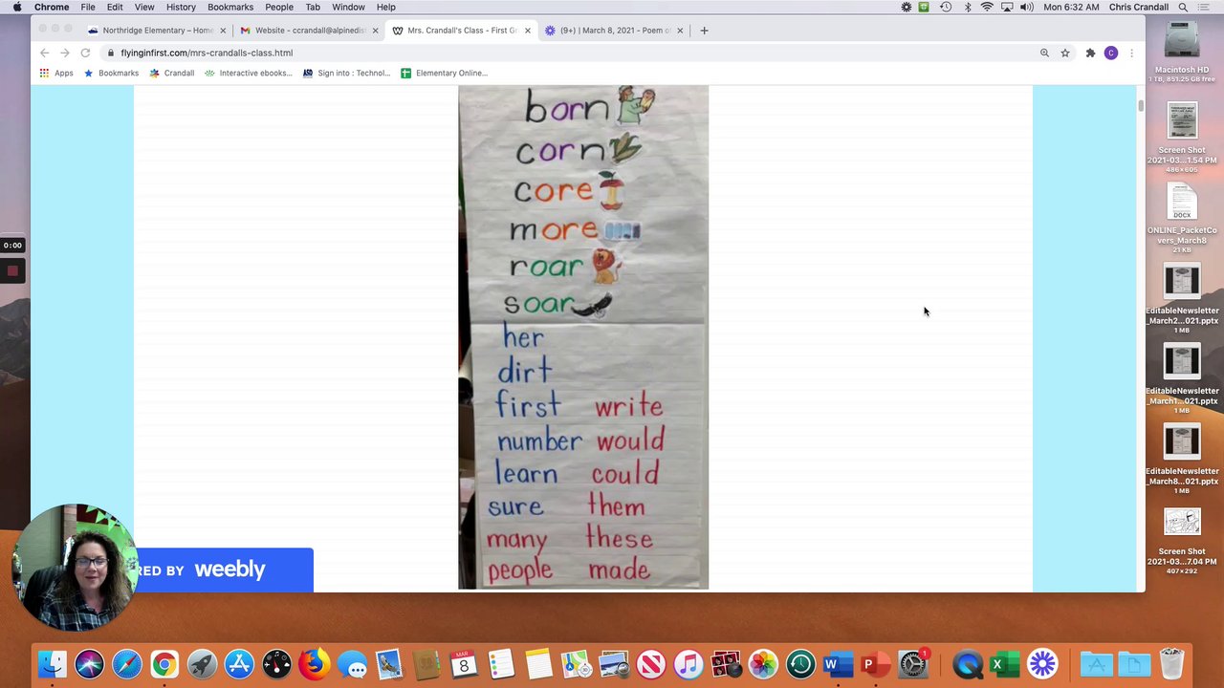Open the volume control in menu bar
The image size is (1224, 688).
click(x=1027, y=7)
